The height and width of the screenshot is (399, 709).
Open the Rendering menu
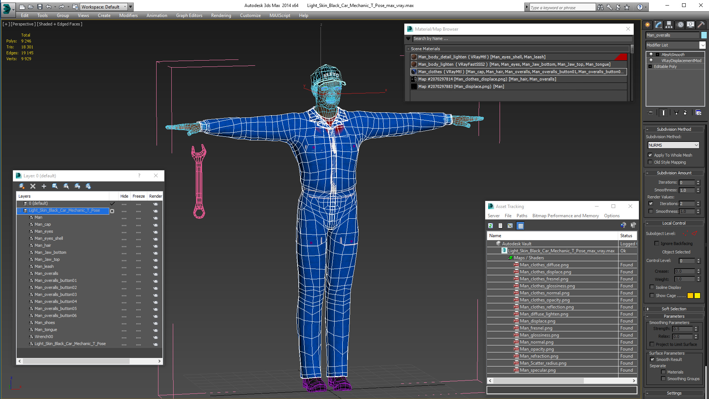point(221,16)
